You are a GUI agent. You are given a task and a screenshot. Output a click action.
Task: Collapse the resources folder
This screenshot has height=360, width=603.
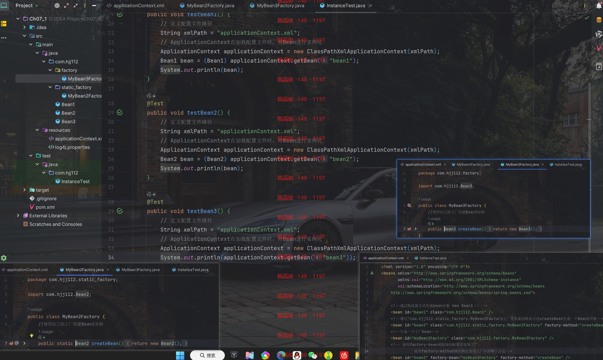click(37, 130)
